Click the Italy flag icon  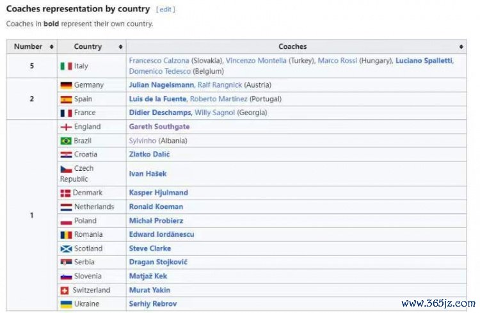click(x=66, y=66)
